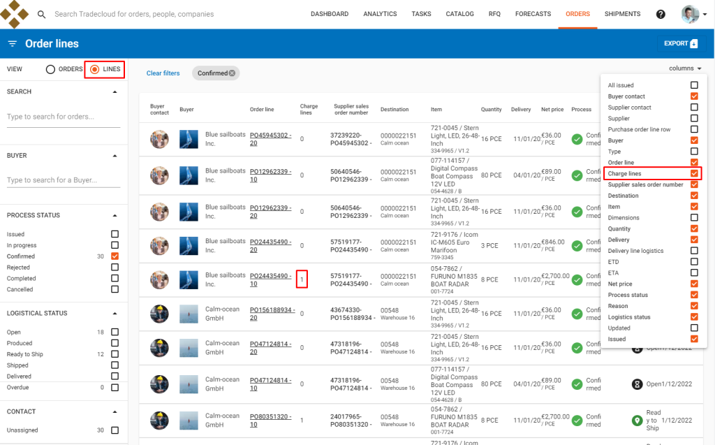This screenshot has height=445, width=715.
Task: Open order line PO80351320 - 10
Action: pyautogui.click(x=270, y=421)
